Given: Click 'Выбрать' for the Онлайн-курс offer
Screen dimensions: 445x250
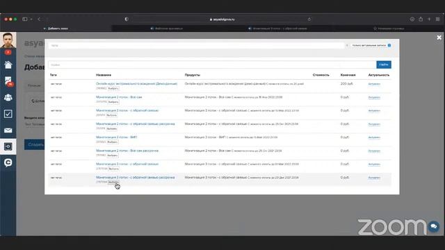Looking at the screenshot, I should (x=113, y=88).
